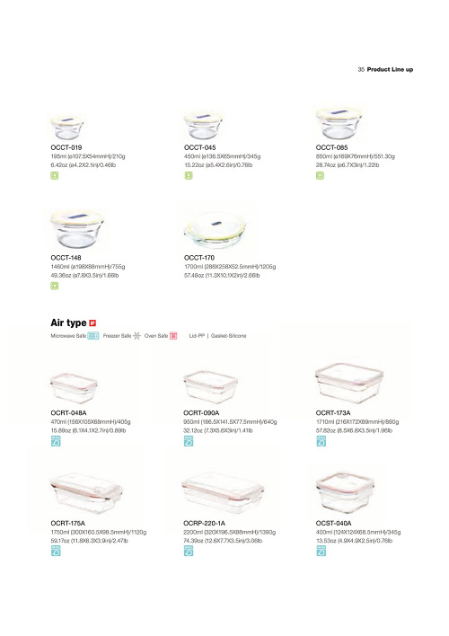Image resolution: width=449 pixels, height=636 pixels.
Task: Click the Lid-PP Gasket-Silicone label
Action: point(217,336)
